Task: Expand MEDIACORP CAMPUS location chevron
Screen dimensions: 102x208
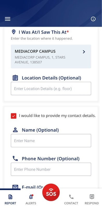Action: pos(84,52)
